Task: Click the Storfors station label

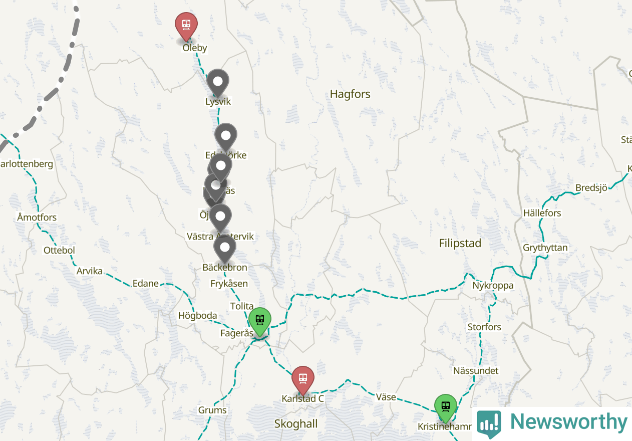Action: click(484, 327)
